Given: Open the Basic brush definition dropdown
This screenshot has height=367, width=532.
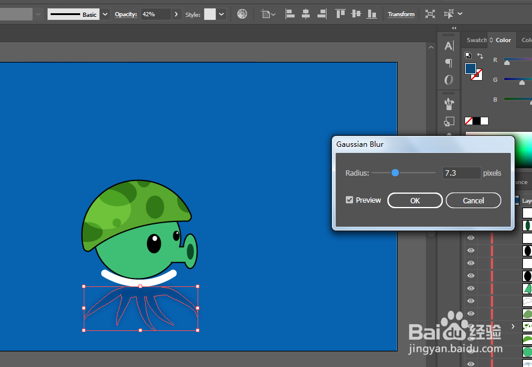Looking at the screenshot, I should point(105,14).
